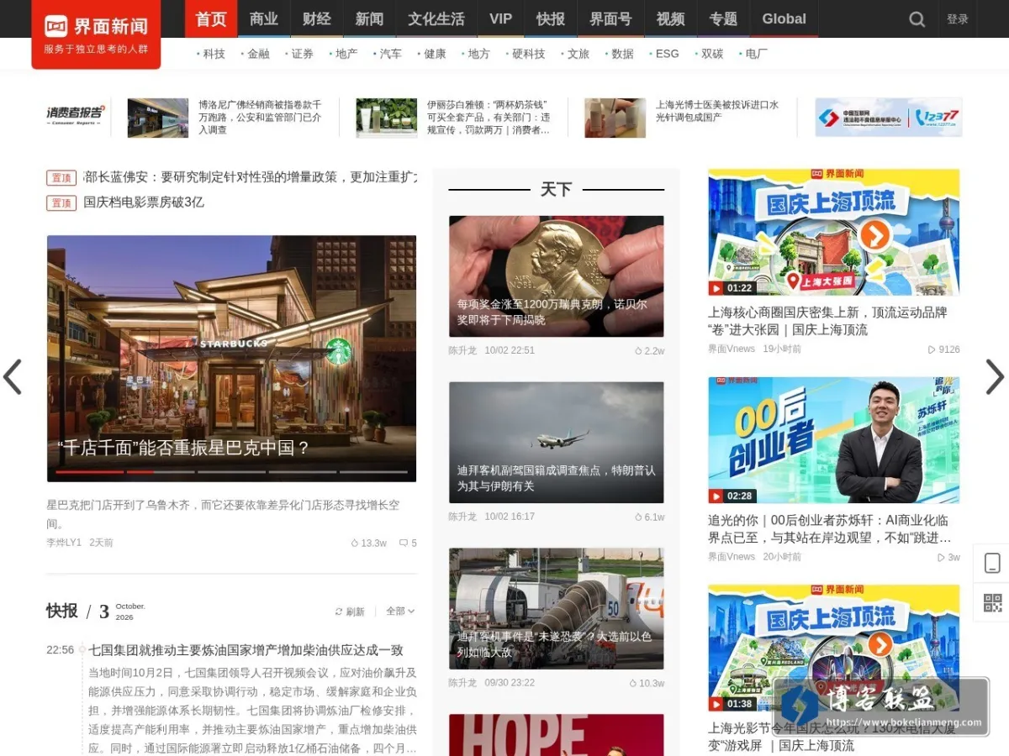1009x756 pixels.
Task: Click the HOPE article thumbnail
Action: coord(556,735)
